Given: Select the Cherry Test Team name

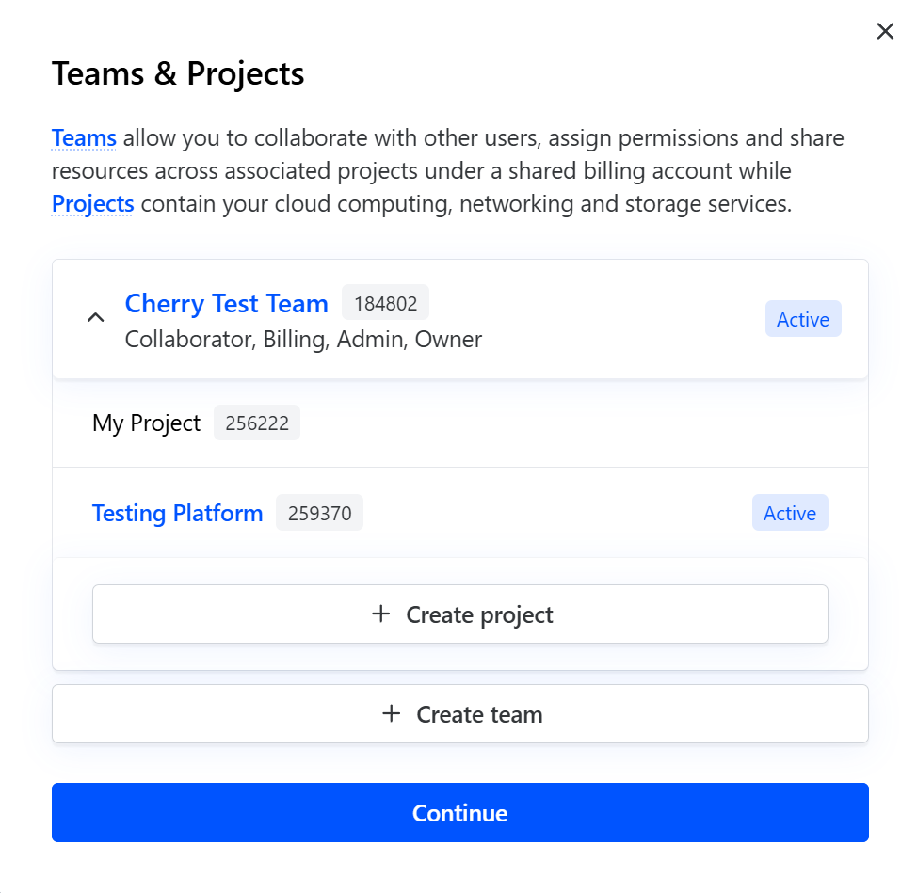Looking at the screenshot, I should (x=226, y=304).
